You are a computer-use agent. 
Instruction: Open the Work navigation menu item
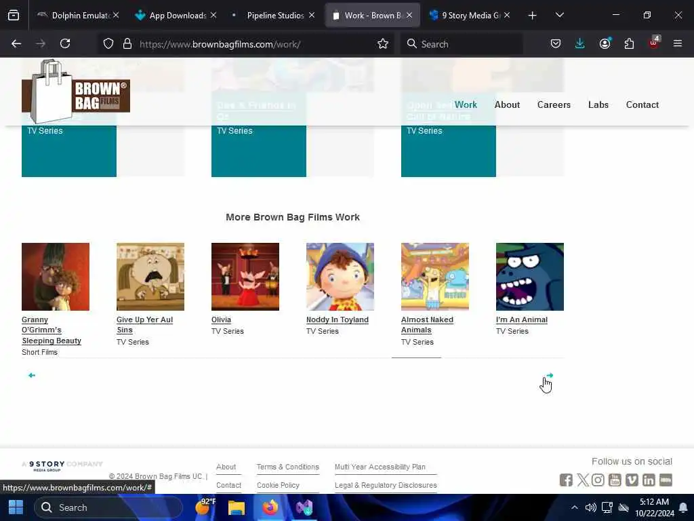(466, 105)
